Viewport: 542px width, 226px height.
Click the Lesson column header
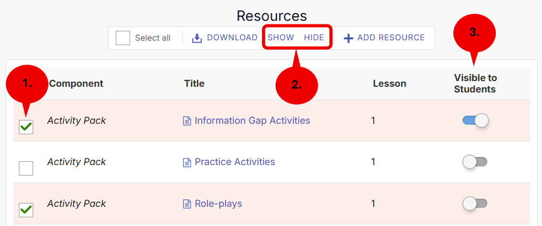click(390, 84)
